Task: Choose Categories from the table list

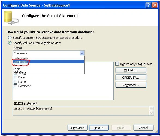Action: pos(49,58)
